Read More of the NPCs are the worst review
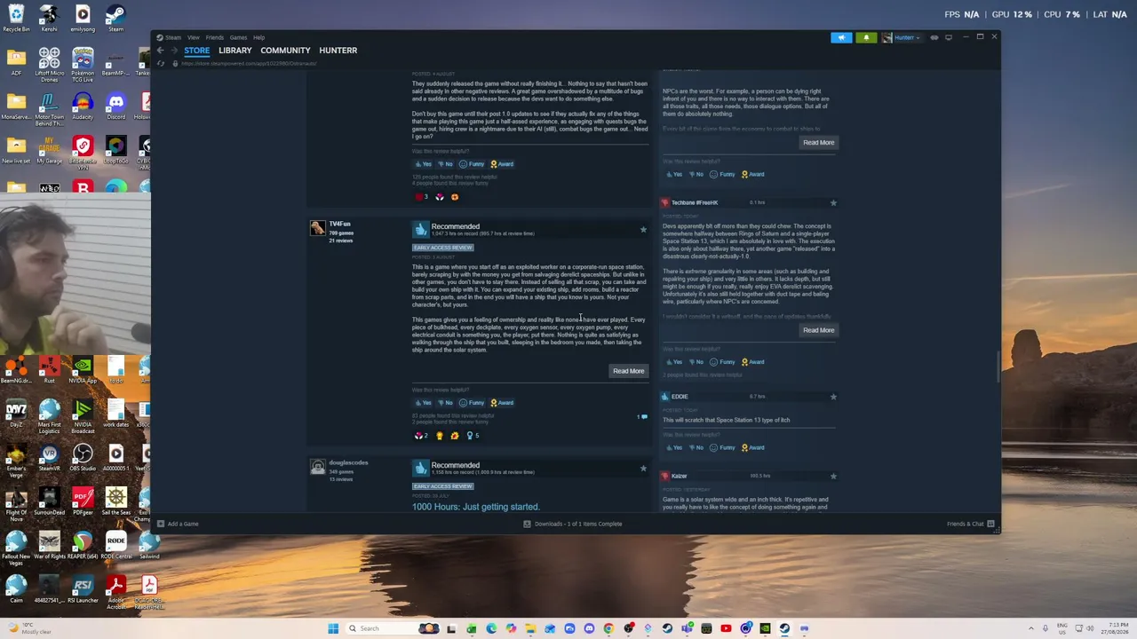Image resolution: width=1137 pixels, height=639 pixels. click(819, 143)
